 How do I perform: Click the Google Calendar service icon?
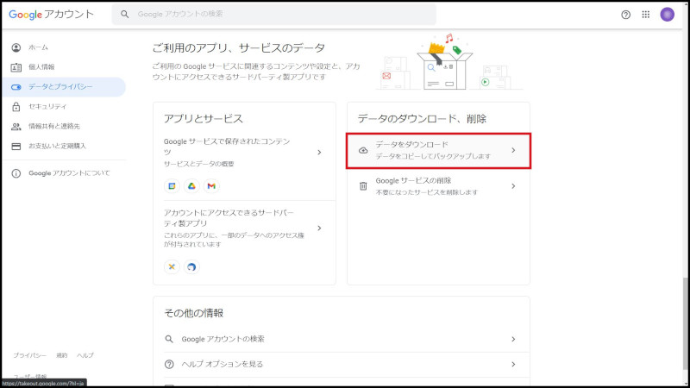tap(172, 186)
